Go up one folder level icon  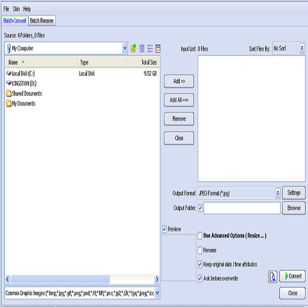click(x=133, y=49)
